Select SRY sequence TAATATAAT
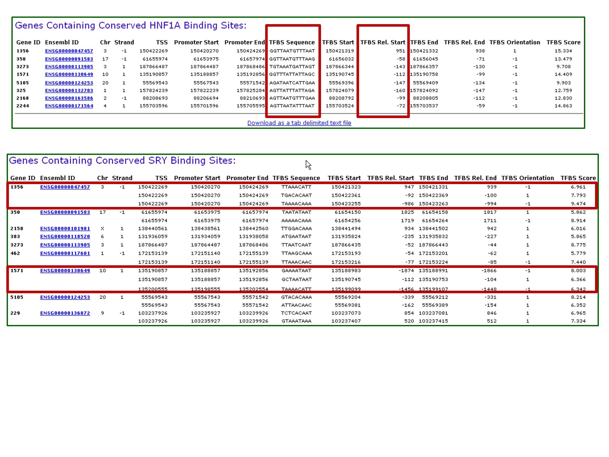609x457 pixels. tap(296, 212)
